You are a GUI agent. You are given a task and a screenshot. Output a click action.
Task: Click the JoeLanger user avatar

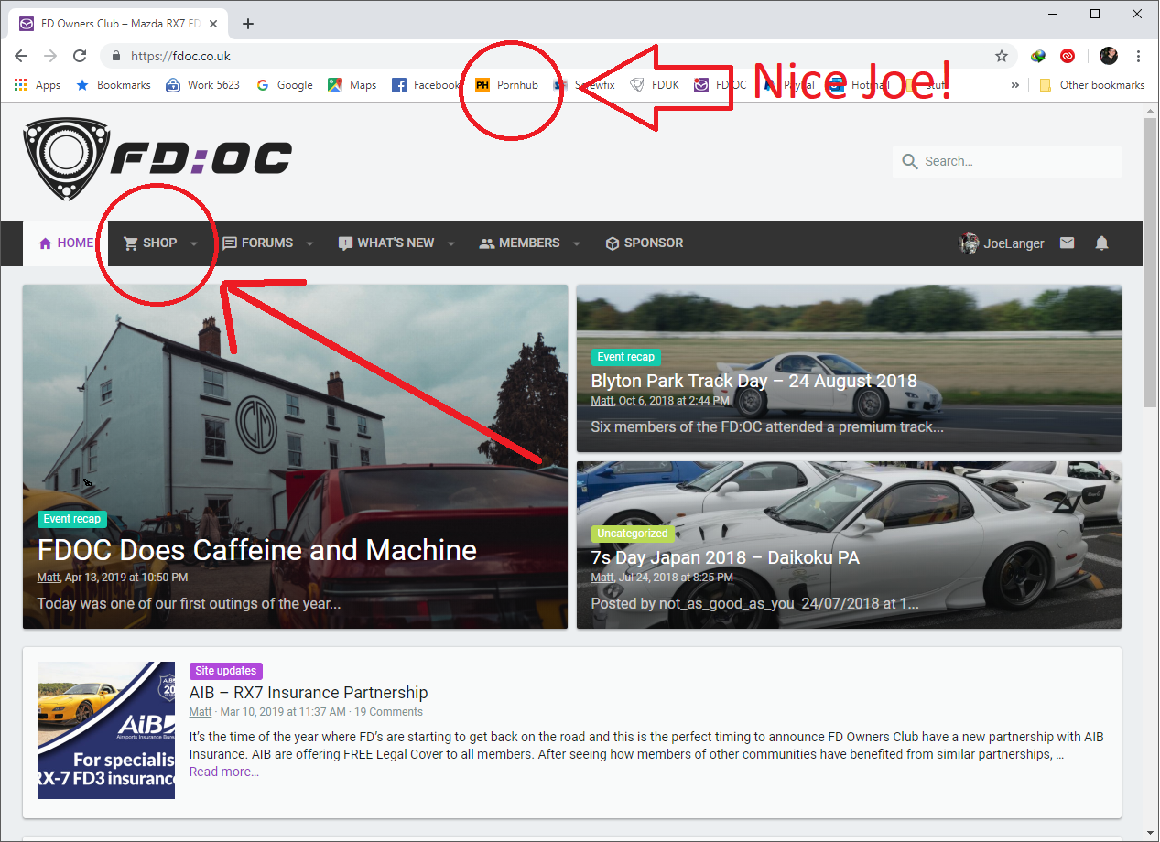coord(969,243)
